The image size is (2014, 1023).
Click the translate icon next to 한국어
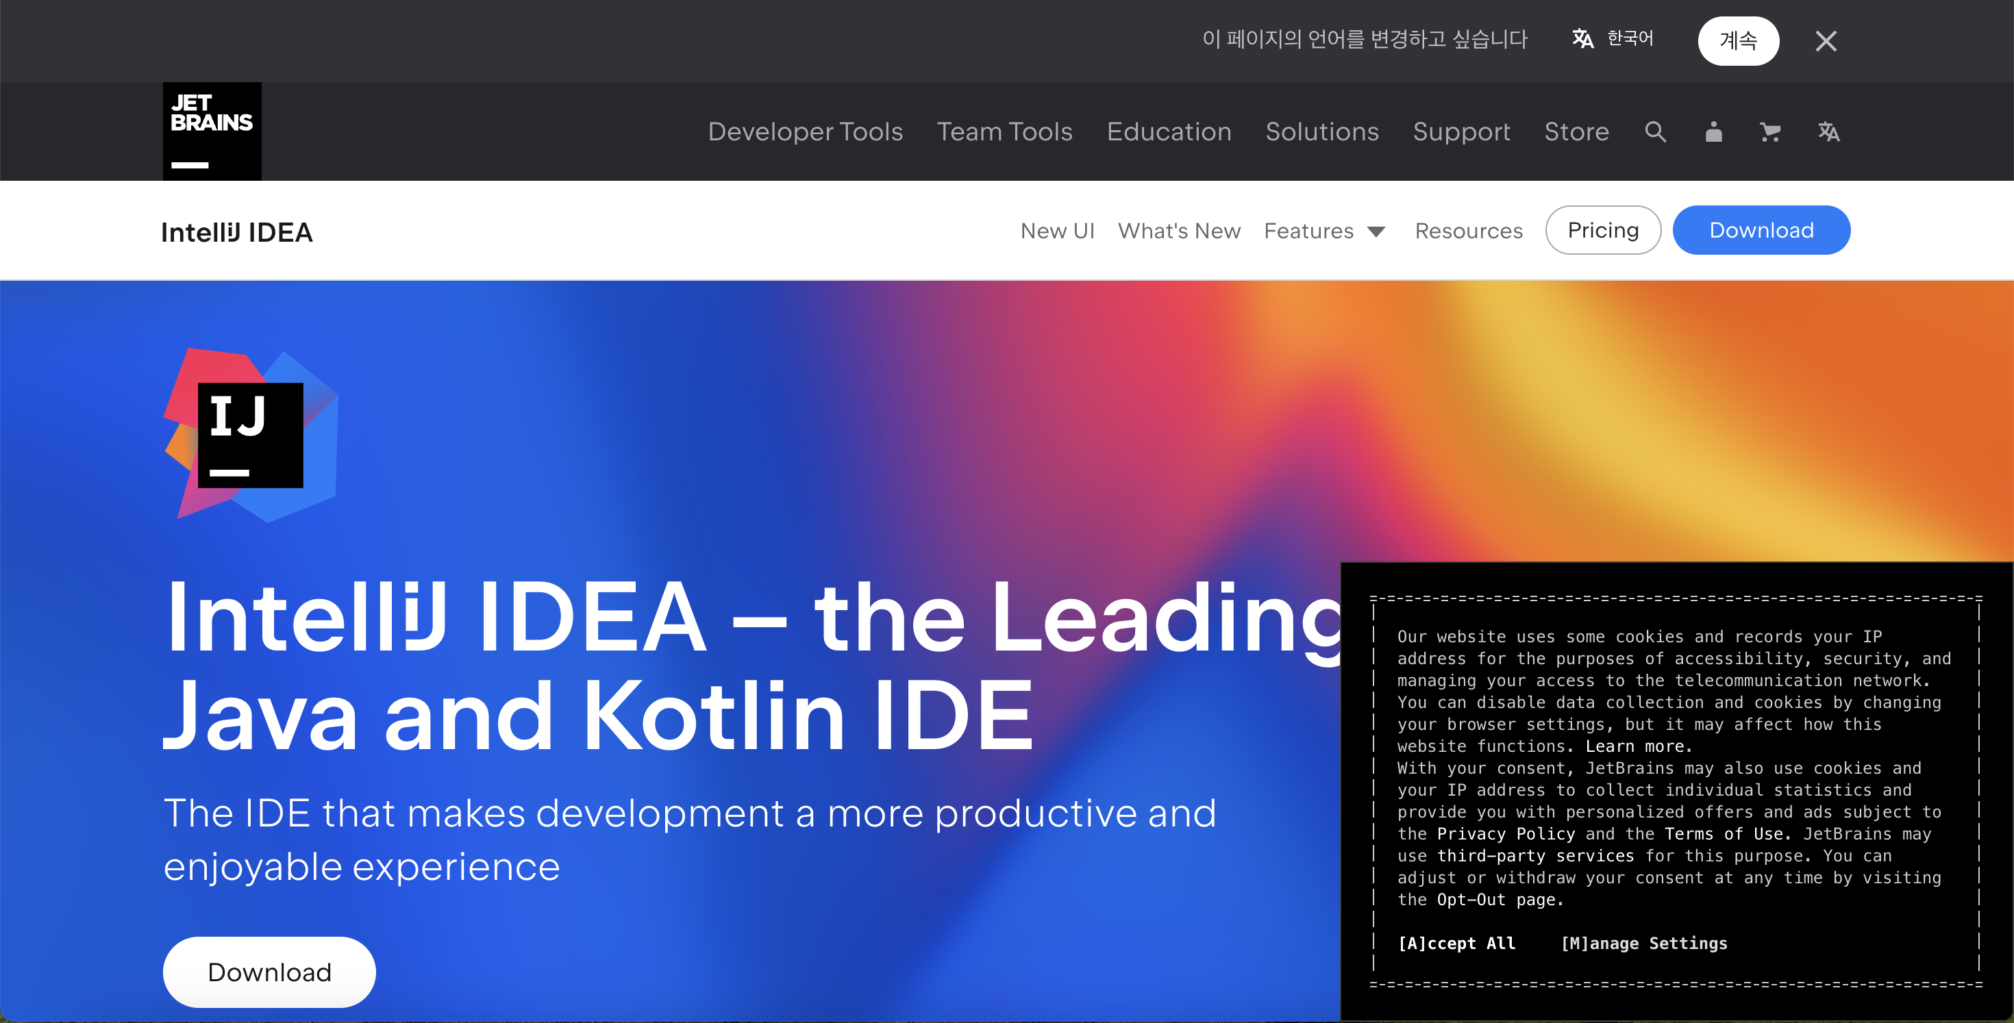click(x=1582, y=39)
